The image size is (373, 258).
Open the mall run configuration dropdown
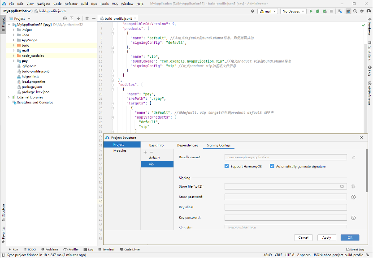pyautogui.click(x=268, y=11)
